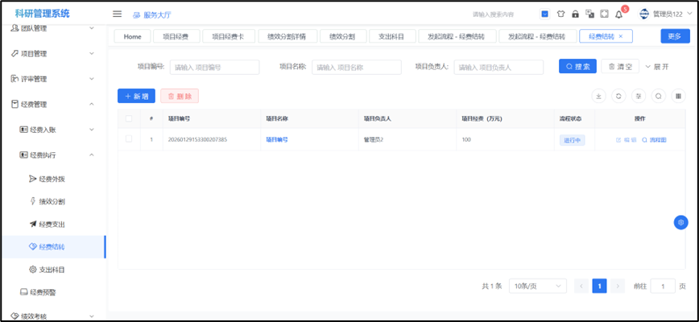Open the notification bell icon
Image resolution: width=699 pixels, height=322 pixels.
(x=618, y=14)
